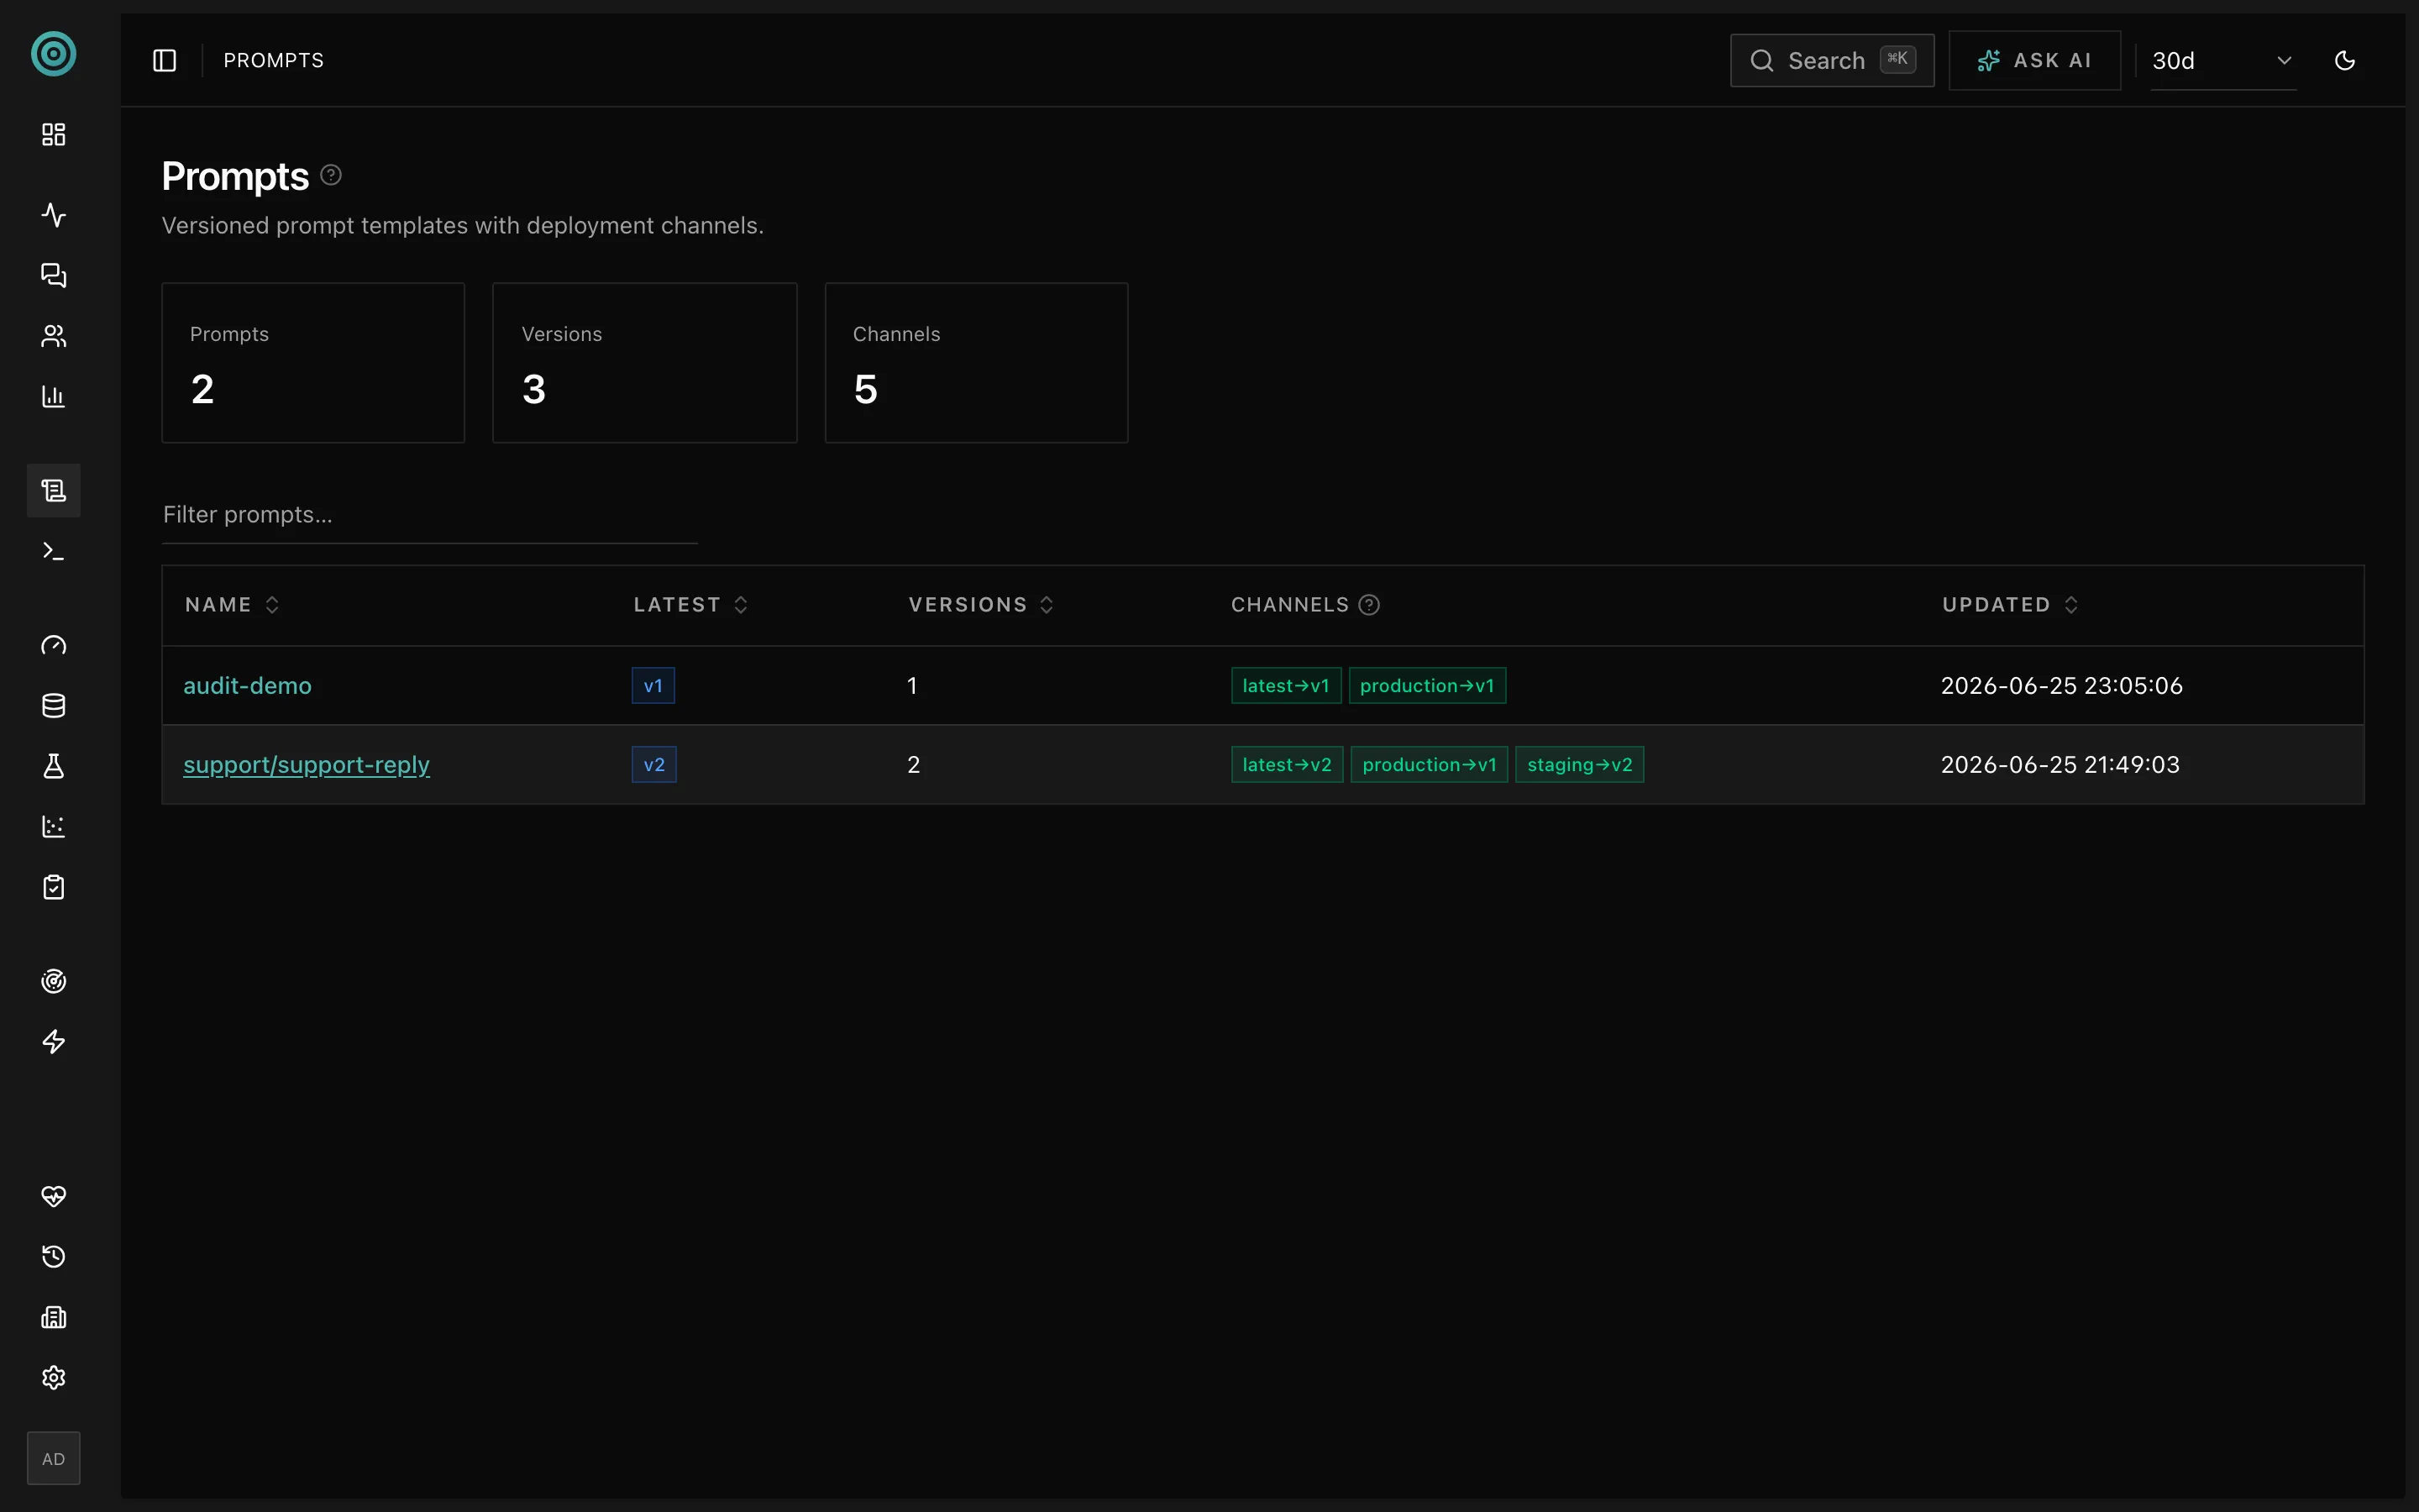
Task: Toggle the sidebar panel icon
Action: point(165,60)
